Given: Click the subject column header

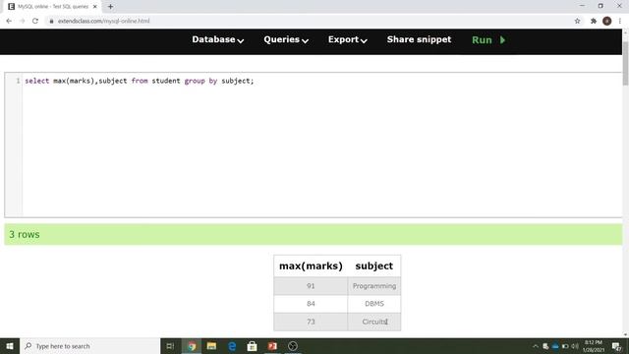Looking at the screenshot, I should (x=373, y=266).
